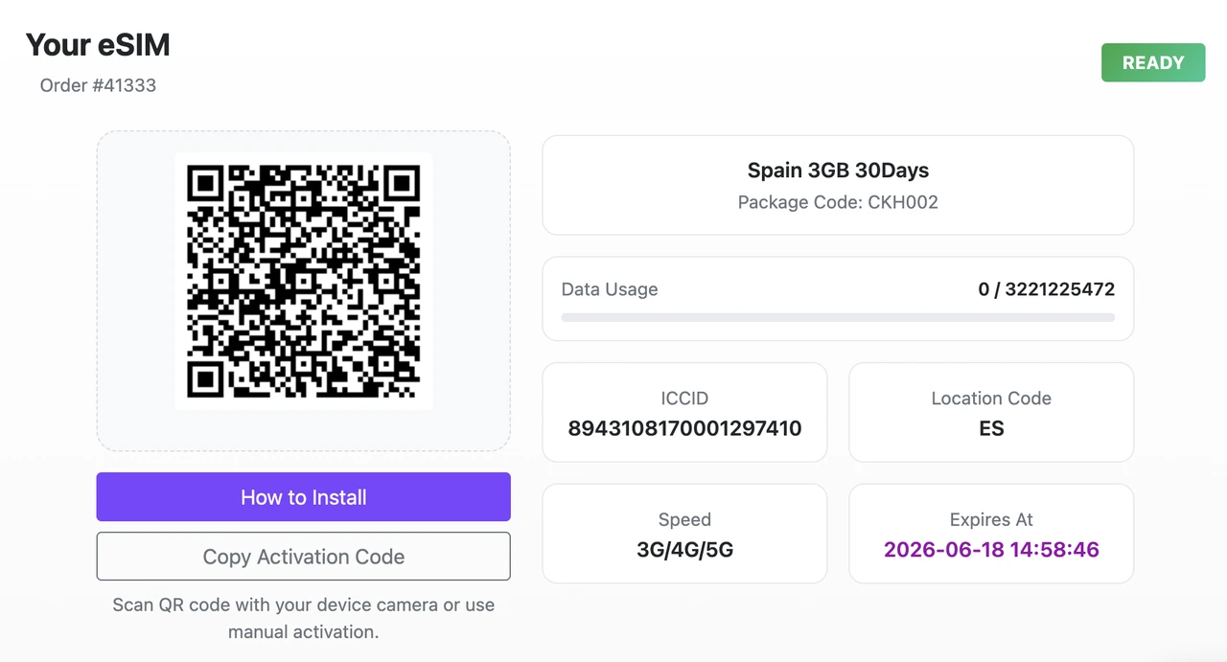
Task: Click the Location Code card header label
Action: coord(990,398)
